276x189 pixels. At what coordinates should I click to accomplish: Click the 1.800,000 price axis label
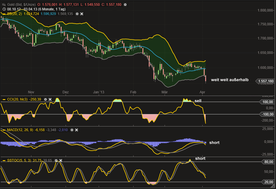point(265,10)
